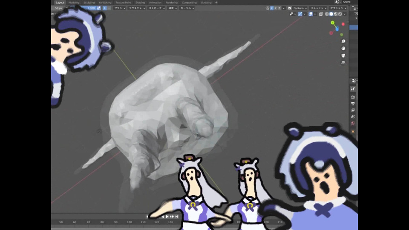Screen dimensions: 409x230
Task: Click the add workspace plus button
Action: tap(216, 3)
